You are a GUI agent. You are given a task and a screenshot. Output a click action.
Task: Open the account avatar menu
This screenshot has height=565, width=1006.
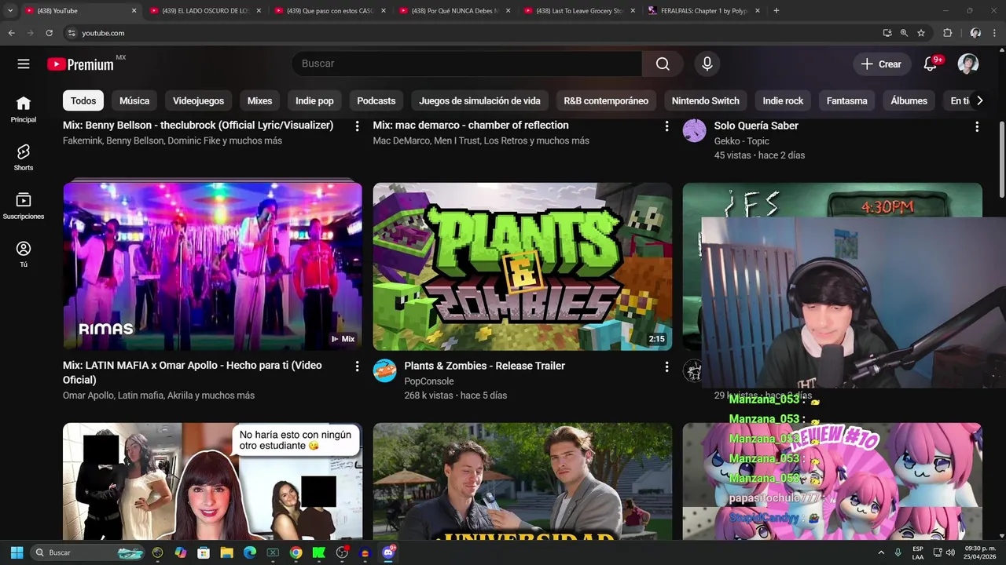click(x=967, y=64)
